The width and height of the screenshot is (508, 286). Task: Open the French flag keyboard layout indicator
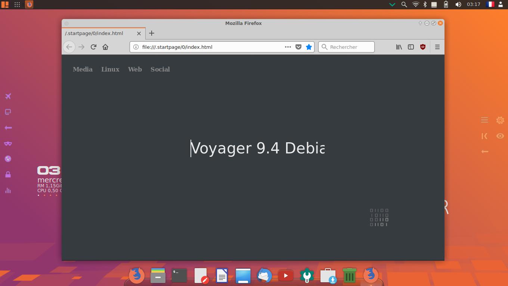pos(490,4)
